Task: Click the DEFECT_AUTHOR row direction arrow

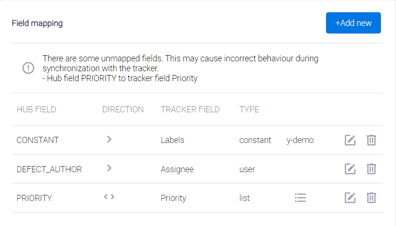Action: 109,168
